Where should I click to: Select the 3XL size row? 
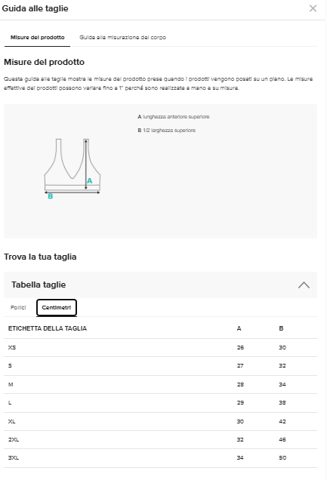160,458
